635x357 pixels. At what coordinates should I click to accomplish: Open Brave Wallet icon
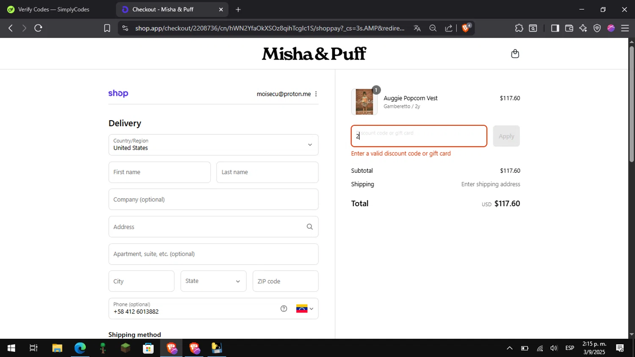point(569,28)
